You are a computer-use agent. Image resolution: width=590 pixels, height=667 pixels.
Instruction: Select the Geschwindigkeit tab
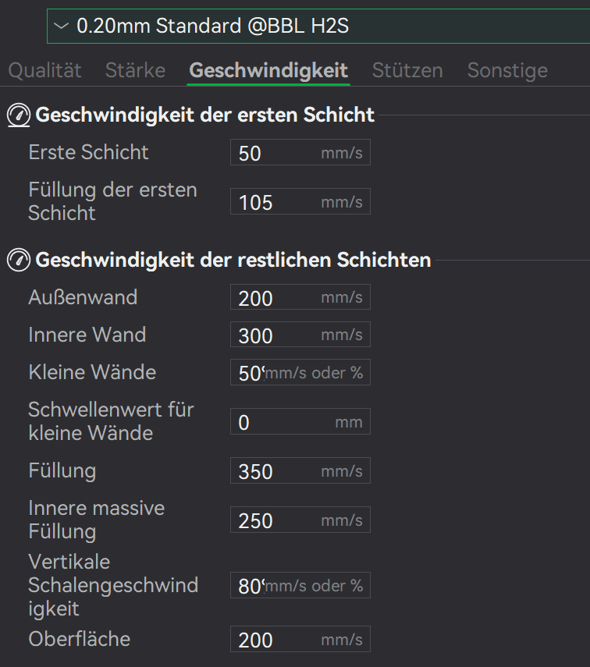click(x=268, y=70)
